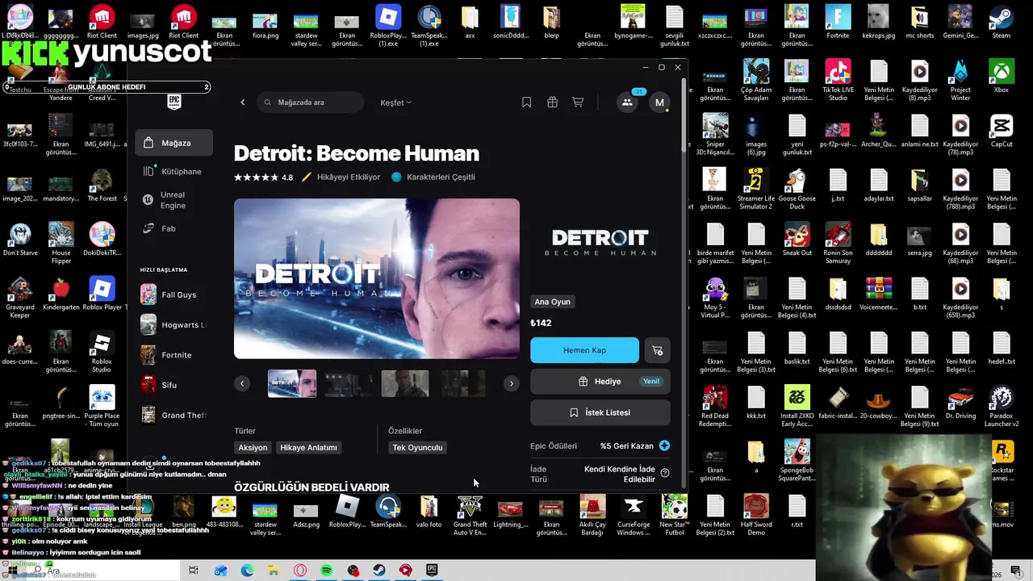The height and width of the screenshot is (581, 1033).
Task: Open the Fab sidebar tab
Action: point(174,228)
